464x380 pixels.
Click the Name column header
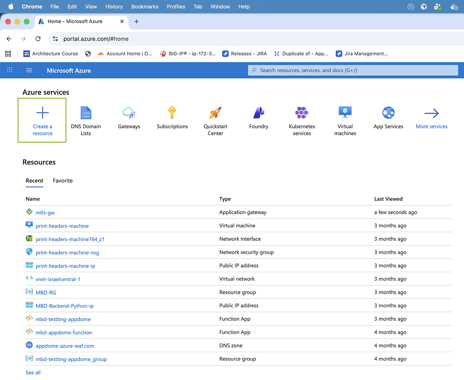33,199
